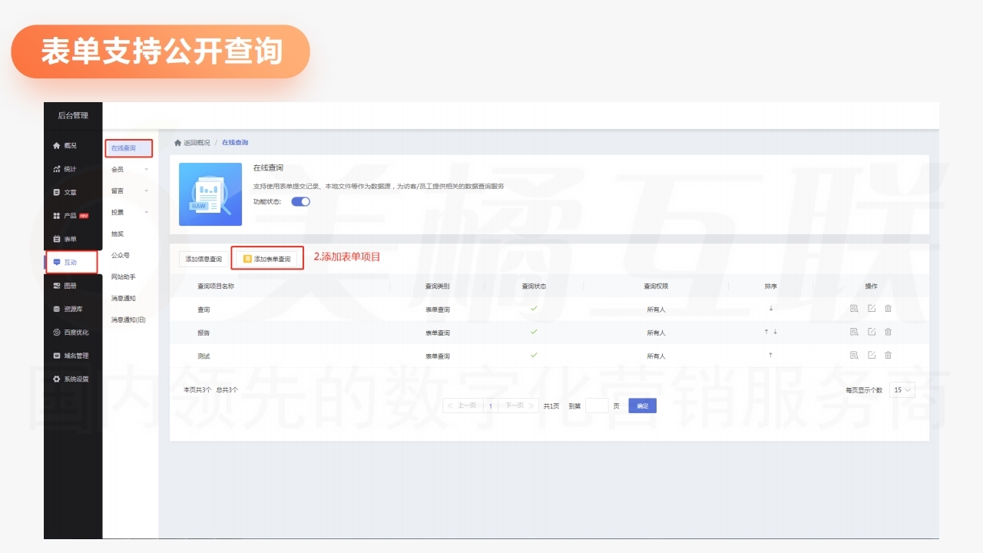Viewport: 983px width, 553px height.
Task: Edit icon for 测试 row
Action: pyautogui.click(x=872, y=356)
